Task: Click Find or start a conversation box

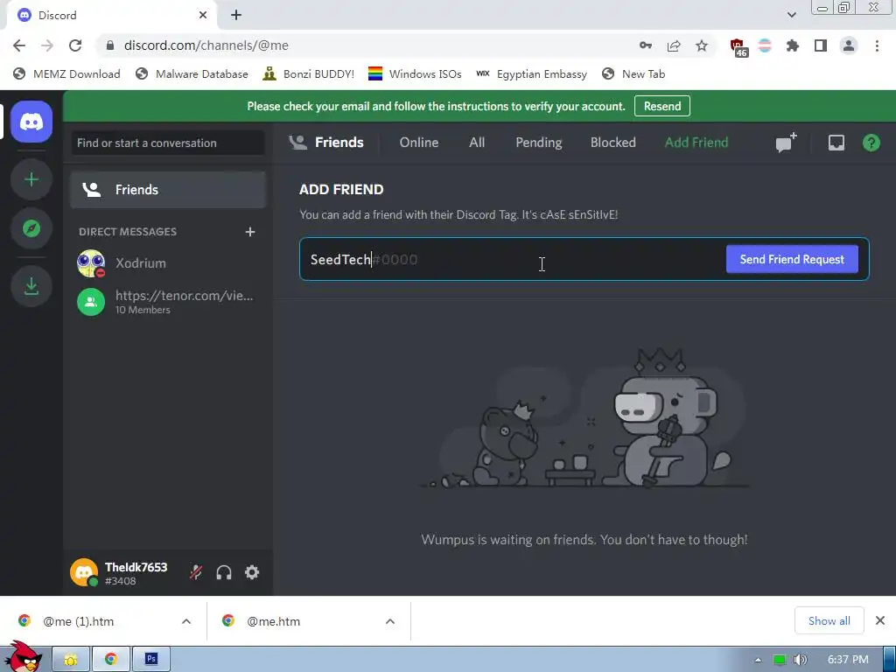Action: [168, 143]
